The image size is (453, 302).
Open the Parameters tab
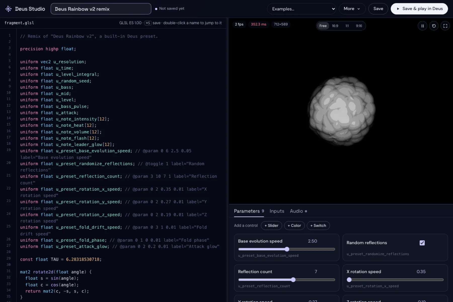click(249, 211)
